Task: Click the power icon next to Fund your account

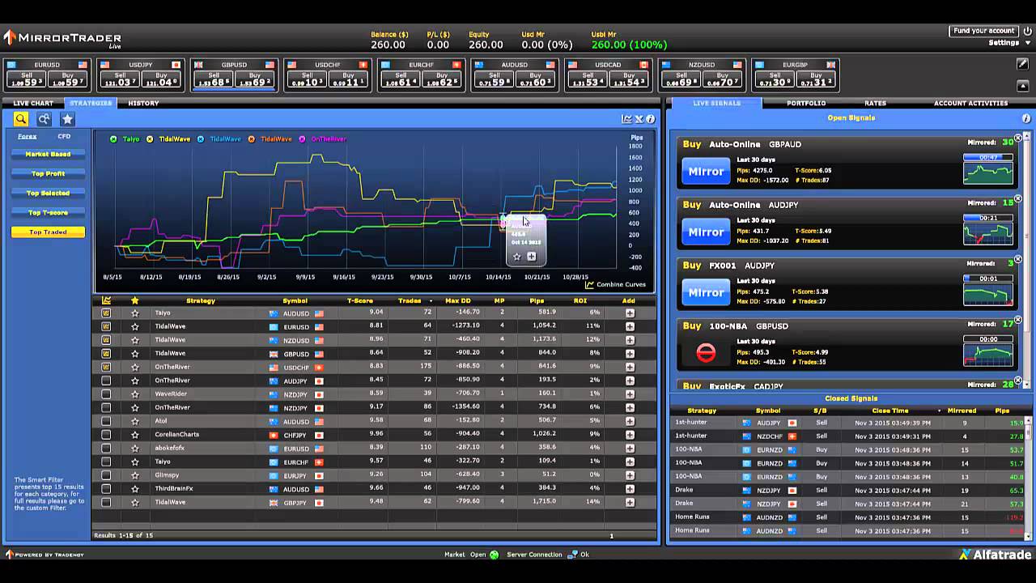Action: click(1027, 31)
